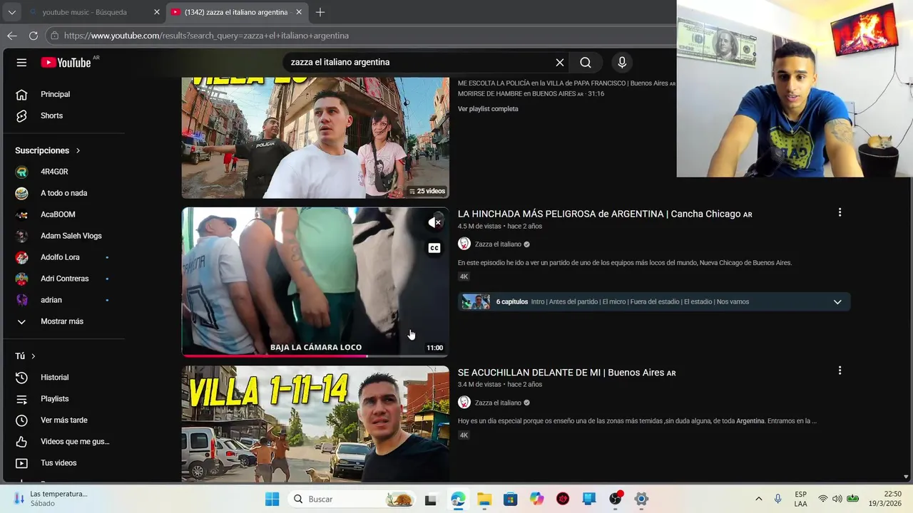Click Zazza avatar under SE ACUCHILLAN video
This screenshot has height=513, width=913.
[464, 403]
